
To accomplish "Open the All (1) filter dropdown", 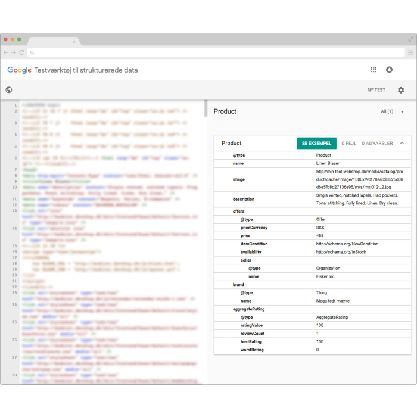I will 393,111.
